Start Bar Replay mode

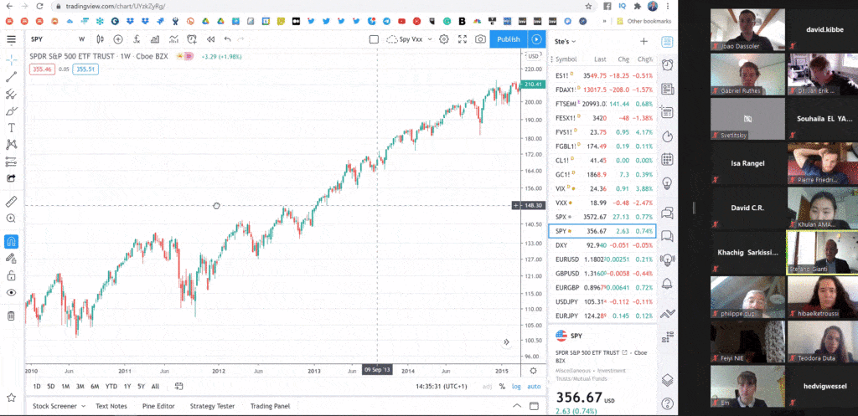[x=210, y=39]
